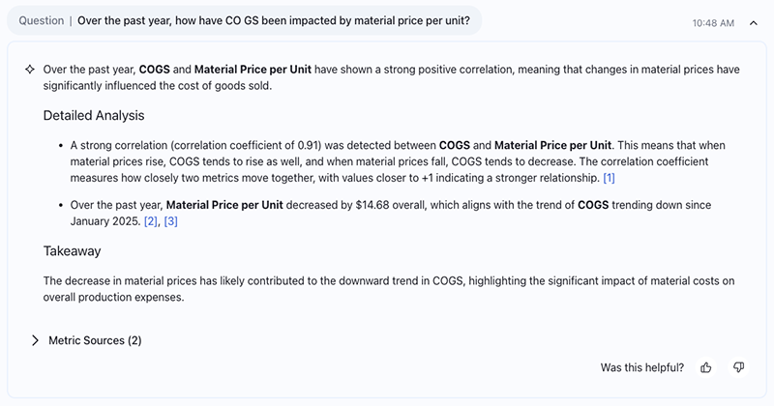Click the opening summary paragraph of the answer
The image size is (774, 406).
tap(387, 77)
